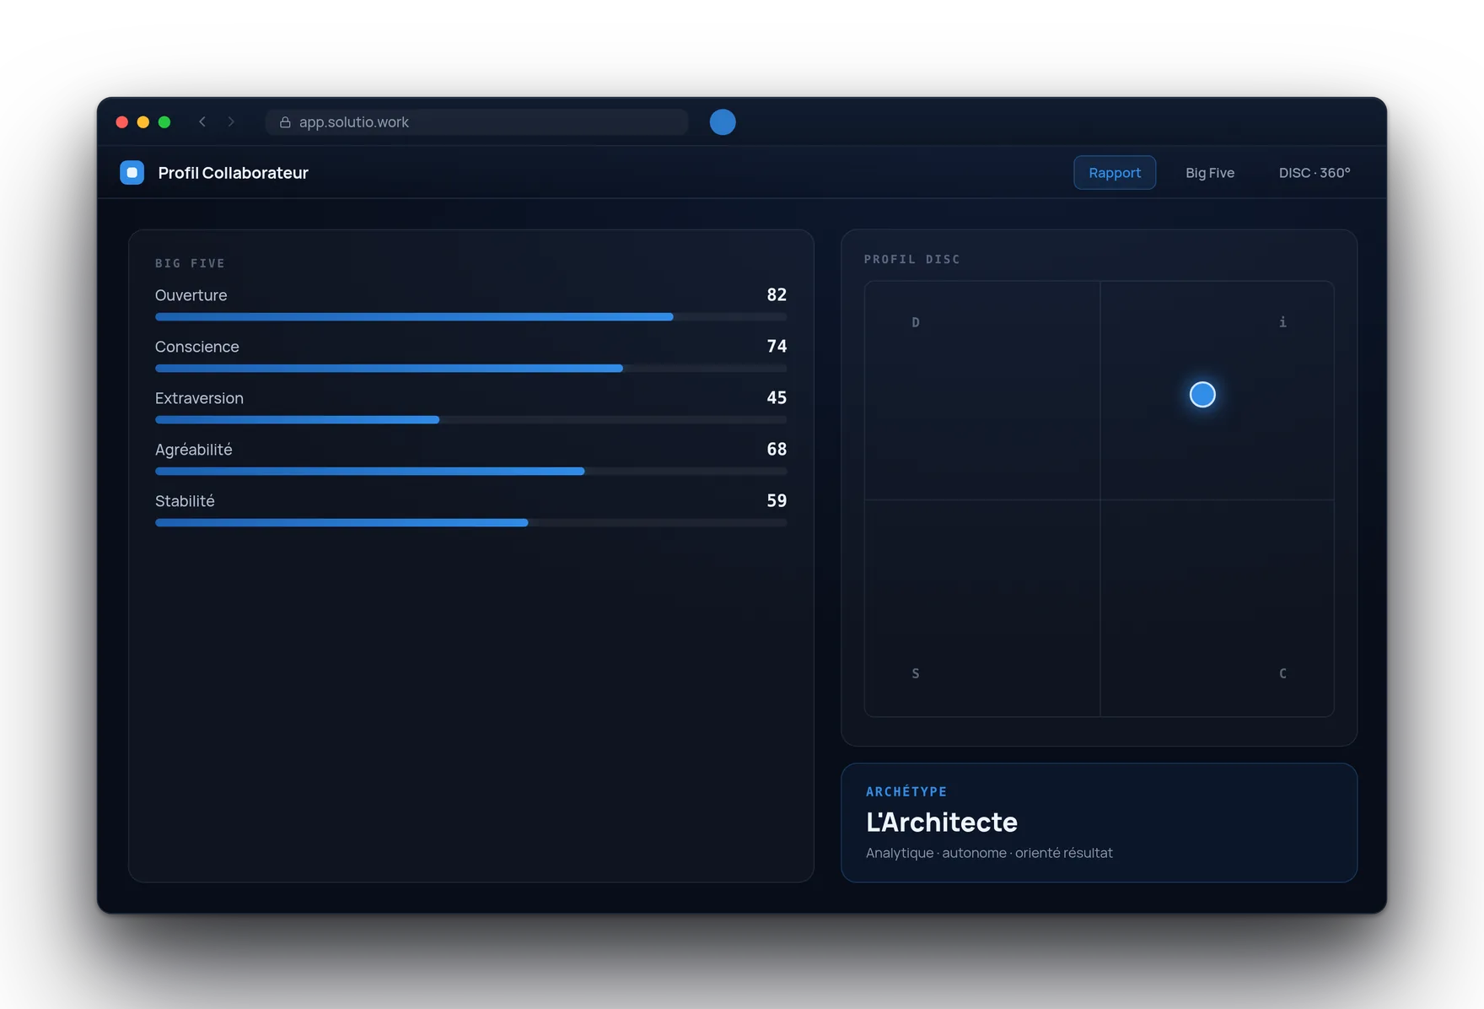This screenshot has height=1009, width=1484.
Task: Switch to the DISC · 360° tab
Action: tap(1315, 172)
